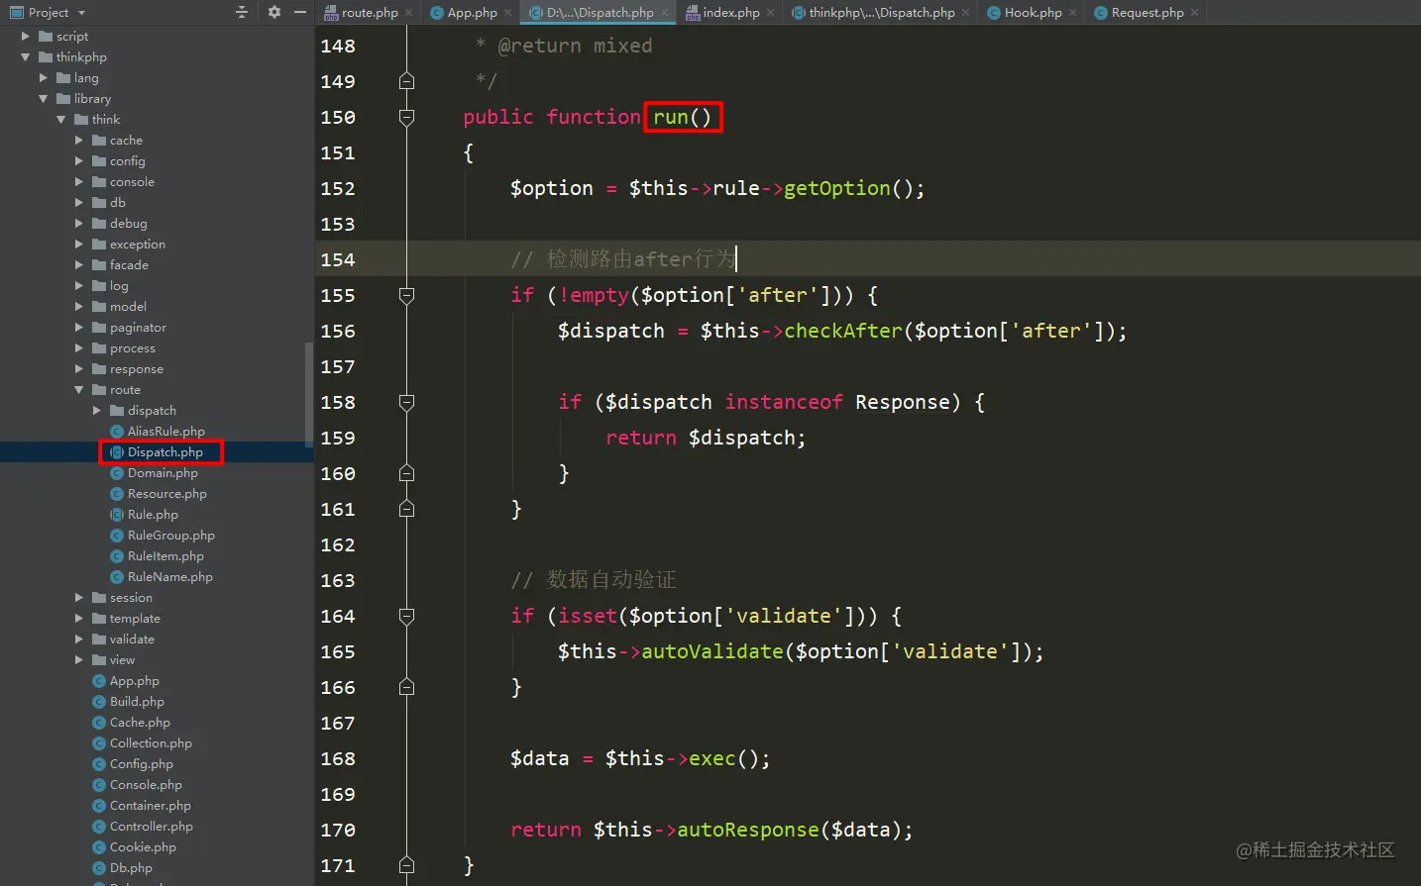Open RuleName.php from the tree

162,577
